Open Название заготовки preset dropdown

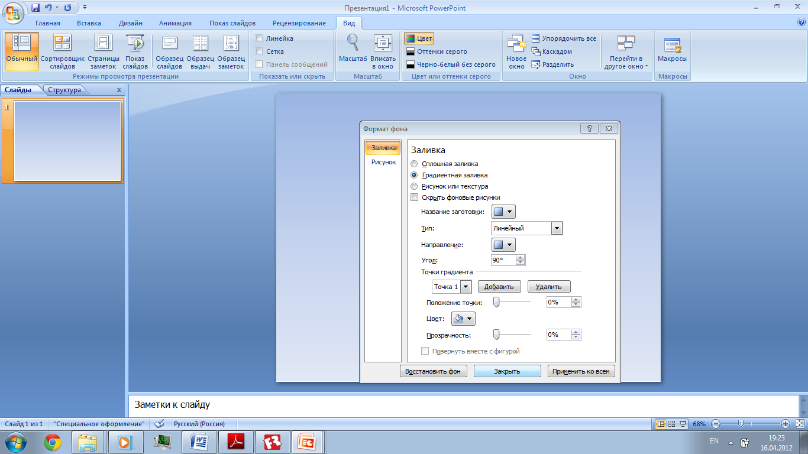[503, 212]
